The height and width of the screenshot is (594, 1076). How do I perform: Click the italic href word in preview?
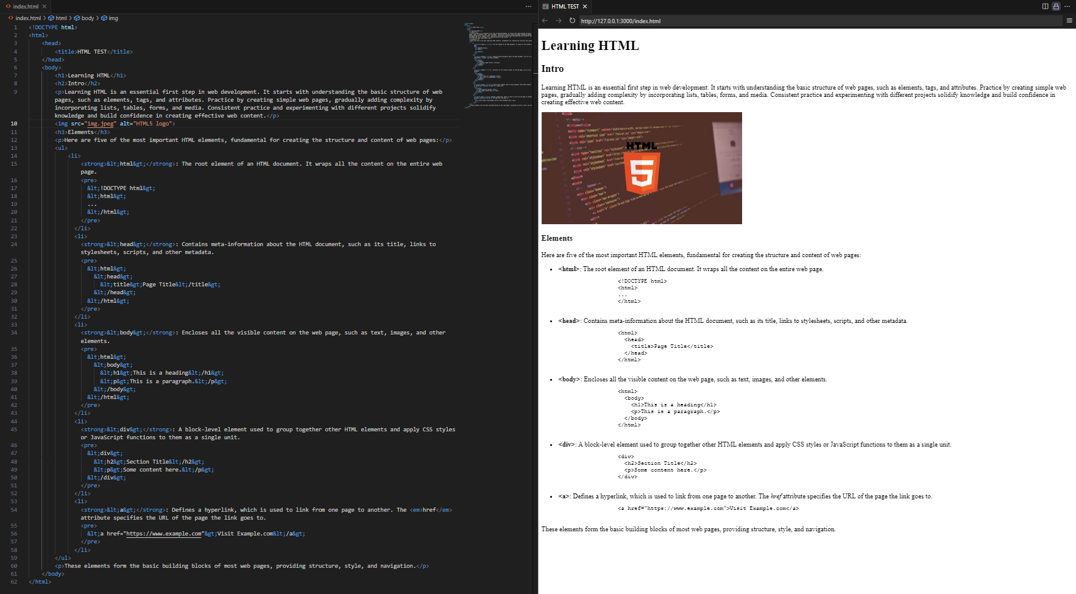[x=776, y=497]
